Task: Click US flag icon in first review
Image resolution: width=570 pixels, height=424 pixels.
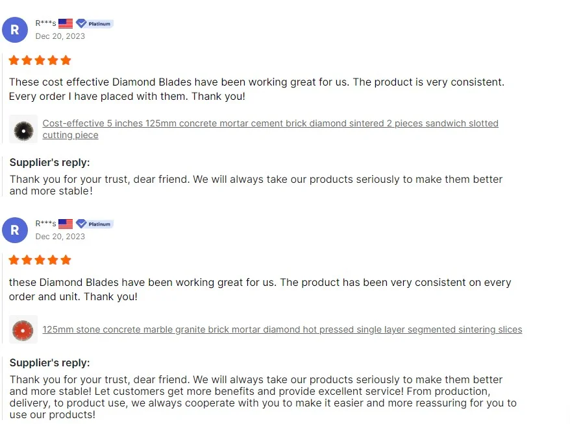Action: pos(66,23)
